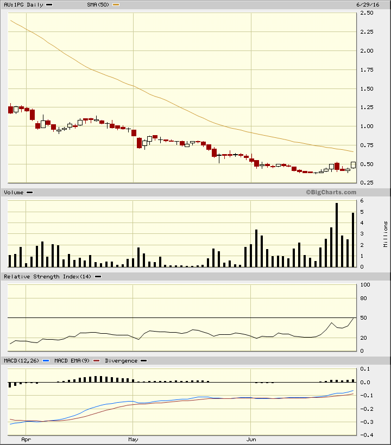The image size is (391, 445).
Task: Click the 2.50 price axis label
Action: pyautogui.click(x=367, y=13)
